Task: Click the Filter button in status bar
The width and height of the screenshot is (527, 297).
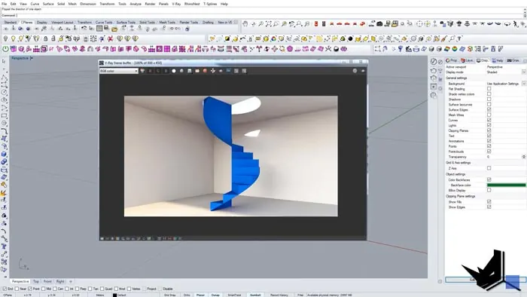Action: pos(300,295)
